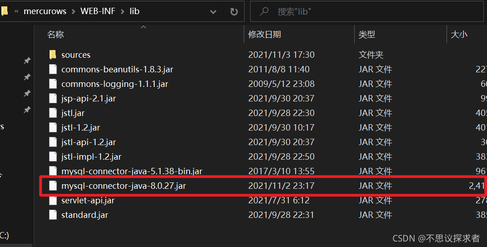Select jsp-api-2.1.jar file name
This screenshot has width=487, height=247.
[x=89, y=99]
